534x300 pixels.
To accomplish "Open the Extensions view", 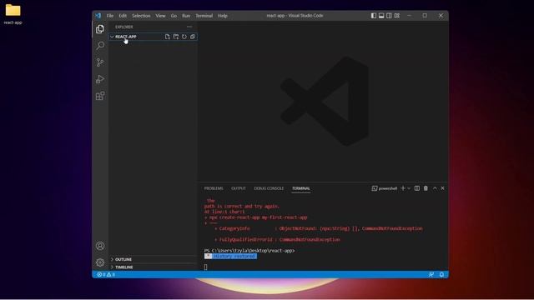I will pyautogui.click(x=100, y=96).
